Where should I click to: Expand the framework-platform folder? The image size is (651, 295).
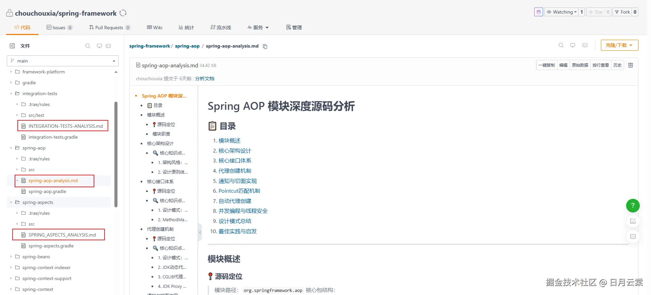point(11,72)
